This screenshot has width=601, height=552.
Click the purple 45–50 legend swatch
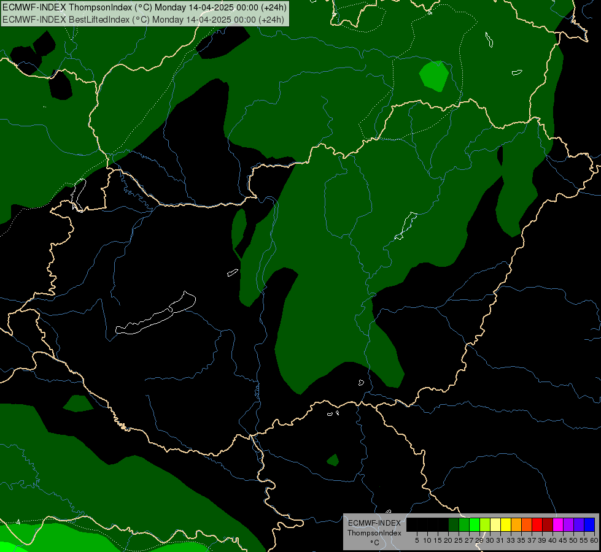(x=568, y=524)
